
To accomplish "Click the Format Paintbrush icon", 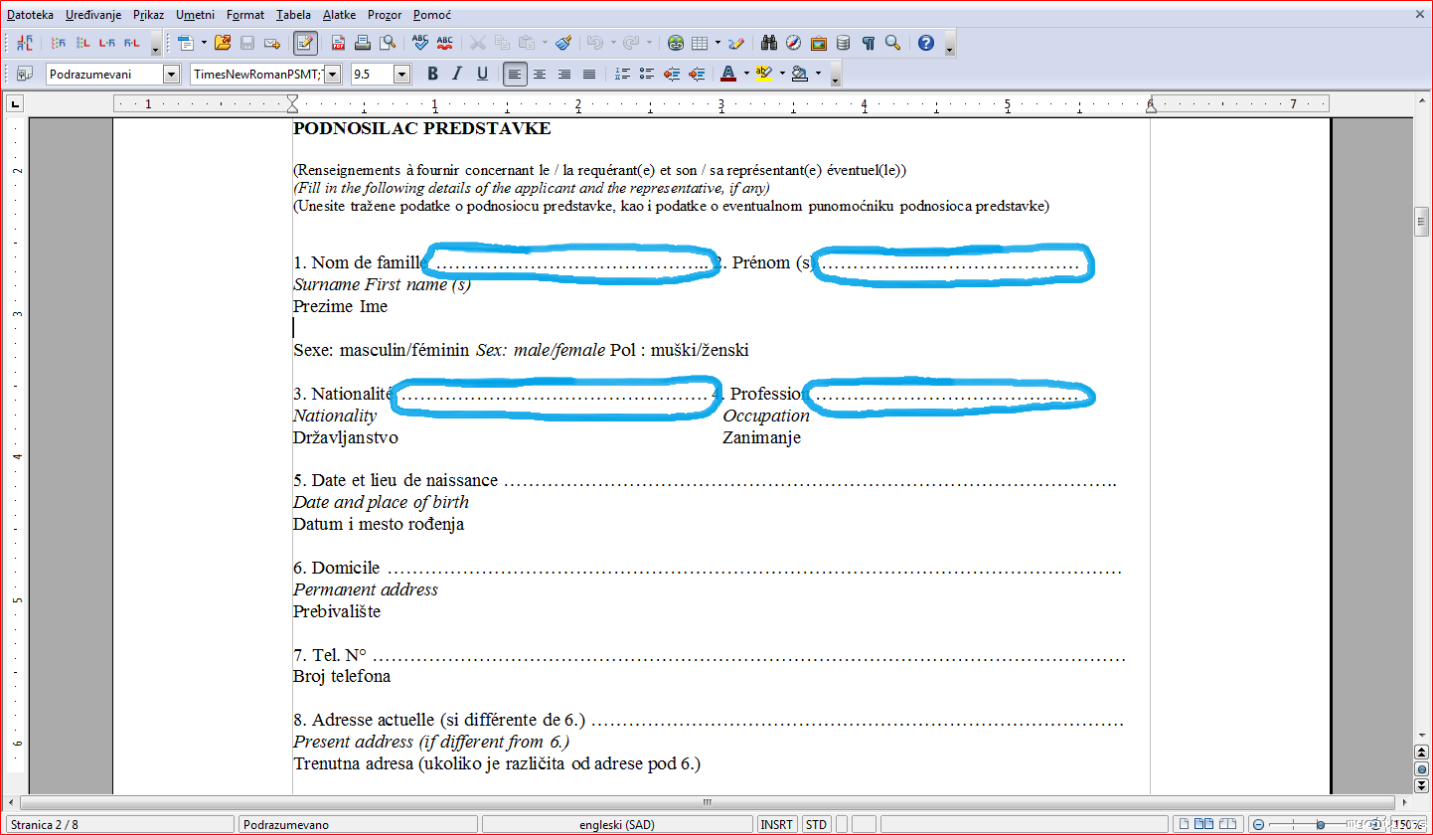I will [x=563, y=43].
